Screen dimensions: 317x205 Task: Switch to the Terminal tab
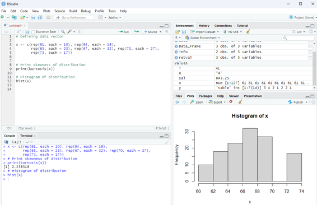click(26, 136)
